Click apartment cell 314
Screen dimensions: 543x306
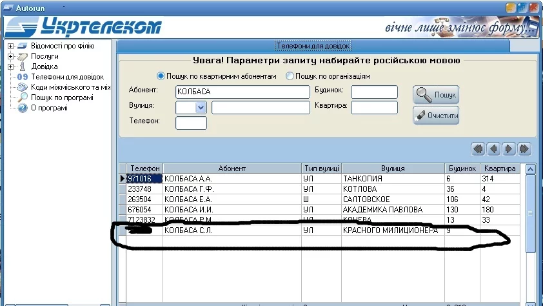(500, 178)
